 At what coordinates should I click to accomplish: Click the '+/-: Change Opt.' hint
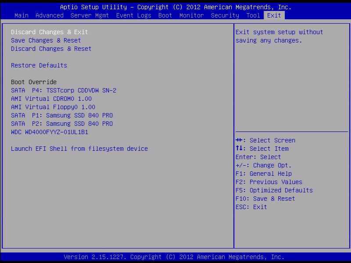(264, 165)
